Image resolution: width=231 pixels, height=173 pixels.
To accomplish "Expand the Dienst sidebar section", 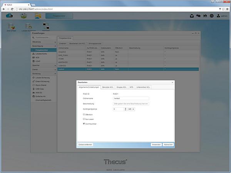I will 44,70.
